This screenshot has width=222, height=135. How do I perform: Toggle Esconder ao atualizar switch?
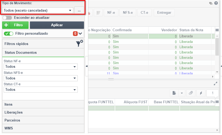coord(7,18)
